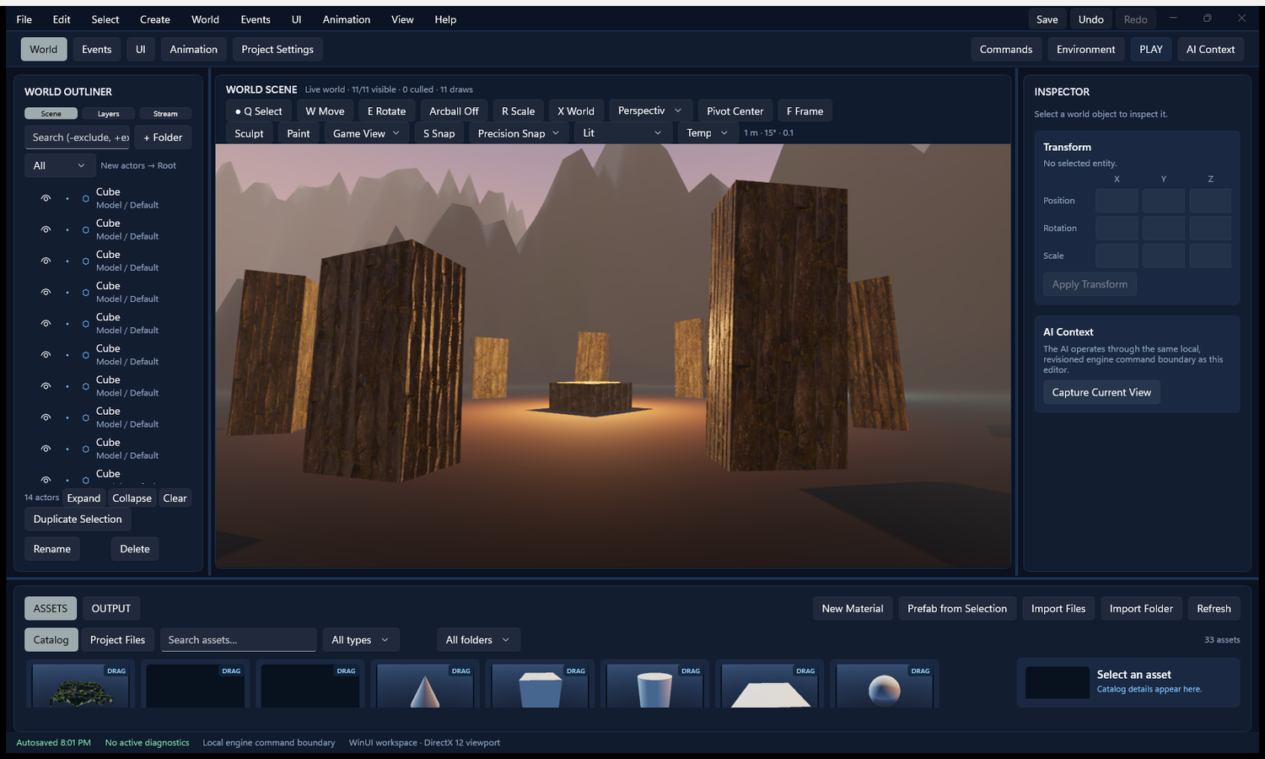The image size is (1265, 759).
Task: Click New Material
Action: pyautogui.click(x=853, y=609)
